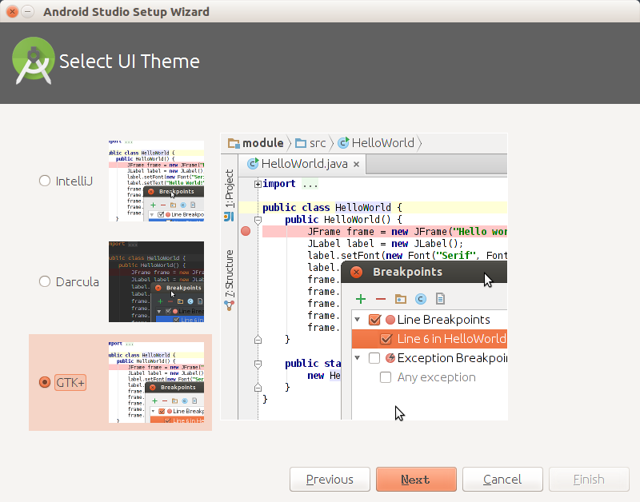Close the Setup Wizard window
The height and width of the screenshot is (502, 640).
coord(12,11)
